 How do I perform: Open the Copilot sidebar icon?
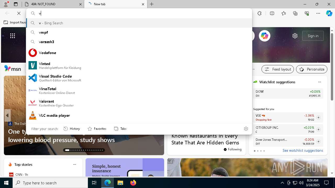(x=329, y=13)
